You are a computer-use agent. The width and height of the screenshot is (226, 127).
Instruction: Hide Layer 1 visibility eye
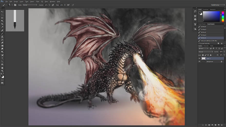tap(200, 58)
